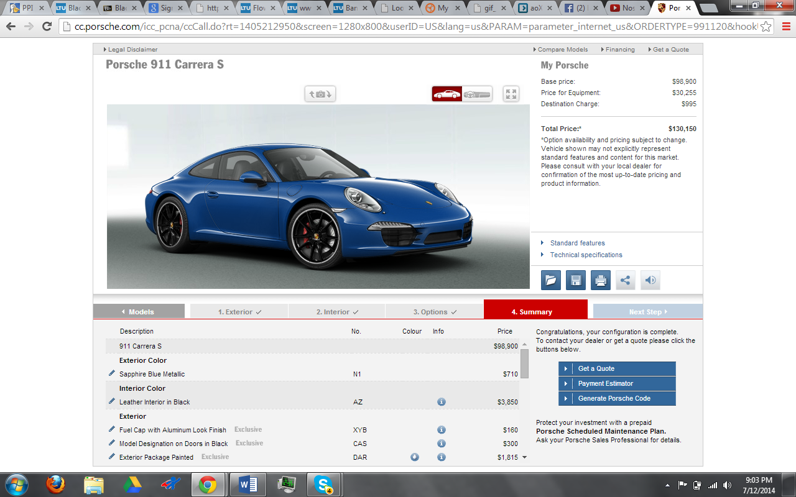796x497 pixels.
Task: Open Firefox from the taskbar
Action: pyautogui.click(x=56, y=485)
